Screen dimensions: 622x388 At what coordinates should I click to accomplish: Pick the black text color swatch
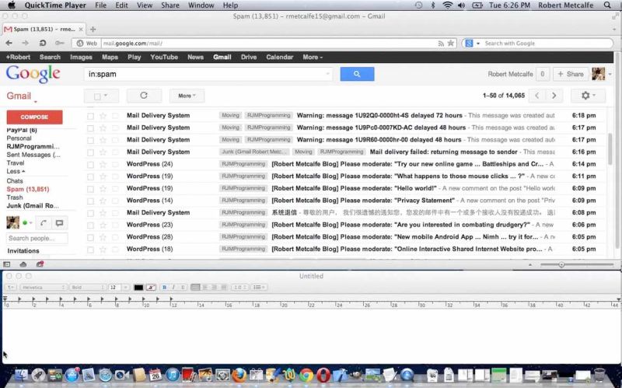tap(138, 287)
